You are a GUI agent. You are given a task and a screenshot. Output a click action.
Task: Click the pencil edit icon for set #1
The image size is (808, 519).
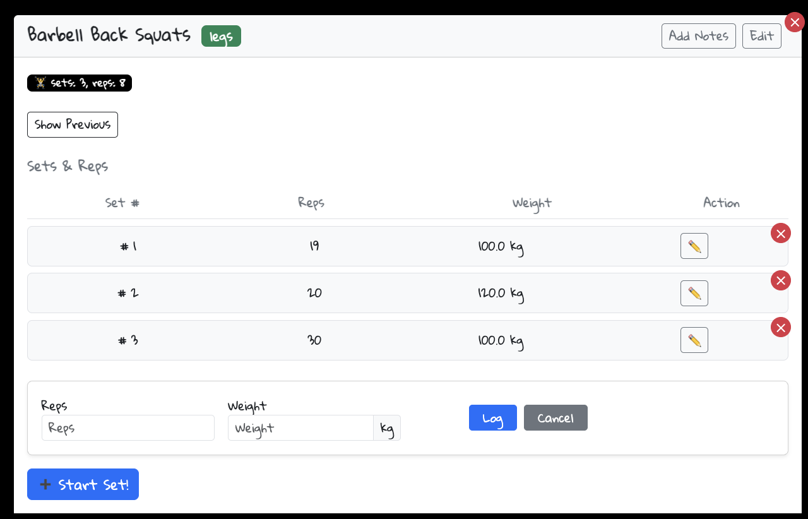click(694, 246)
